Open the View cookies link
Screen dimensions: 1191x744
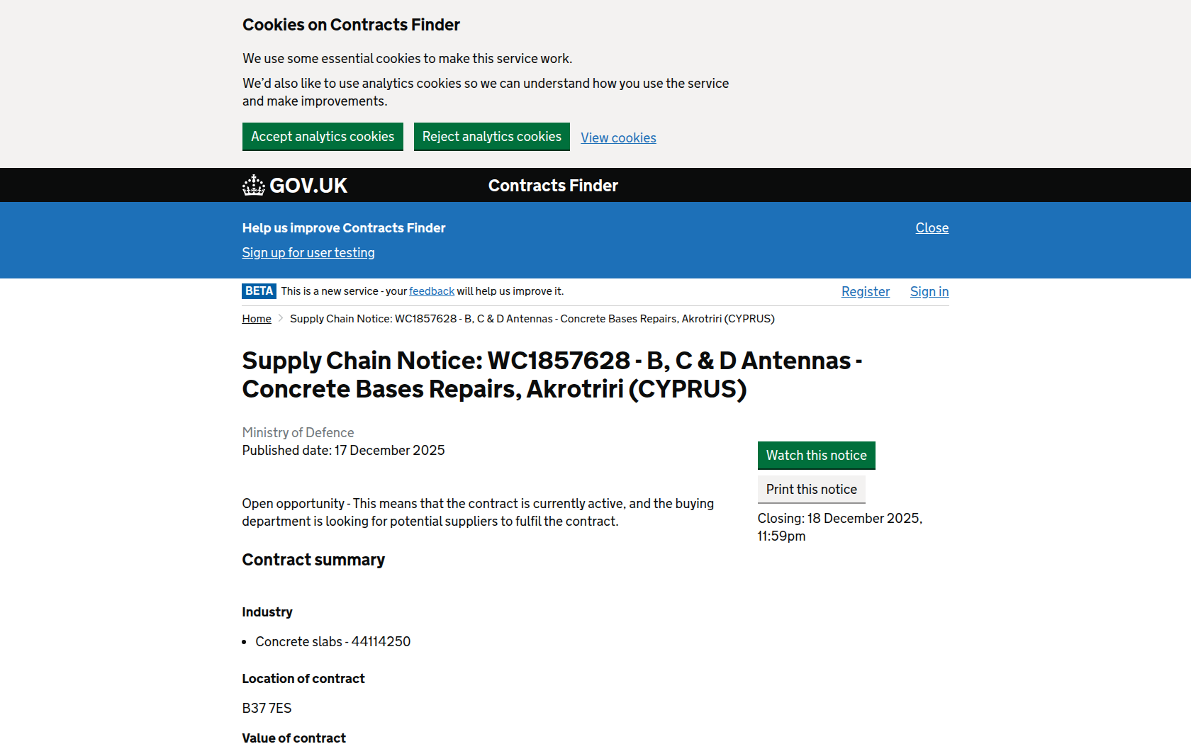[618, 138]
